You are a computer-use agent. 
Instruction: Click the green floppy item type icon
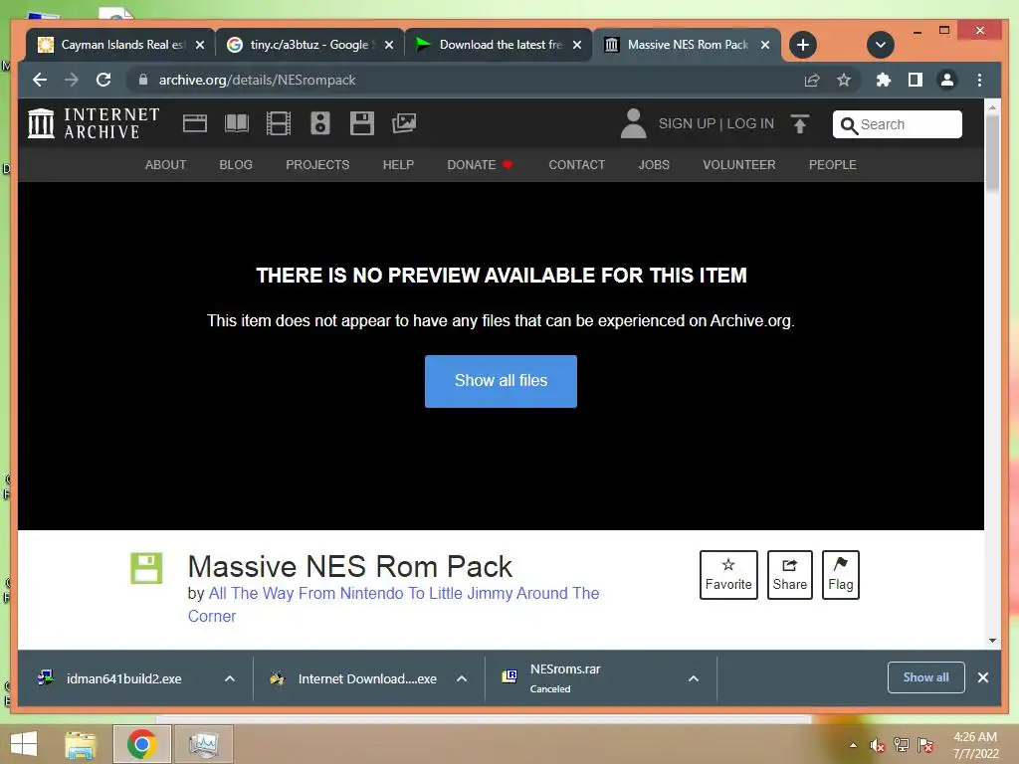click(x=146, y=568)
